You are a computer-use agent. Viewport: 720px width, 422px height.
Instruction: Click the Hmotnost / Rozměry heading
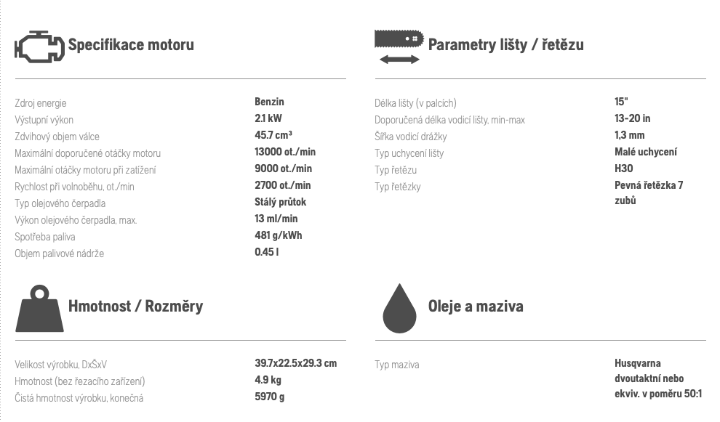click(135, 307)
